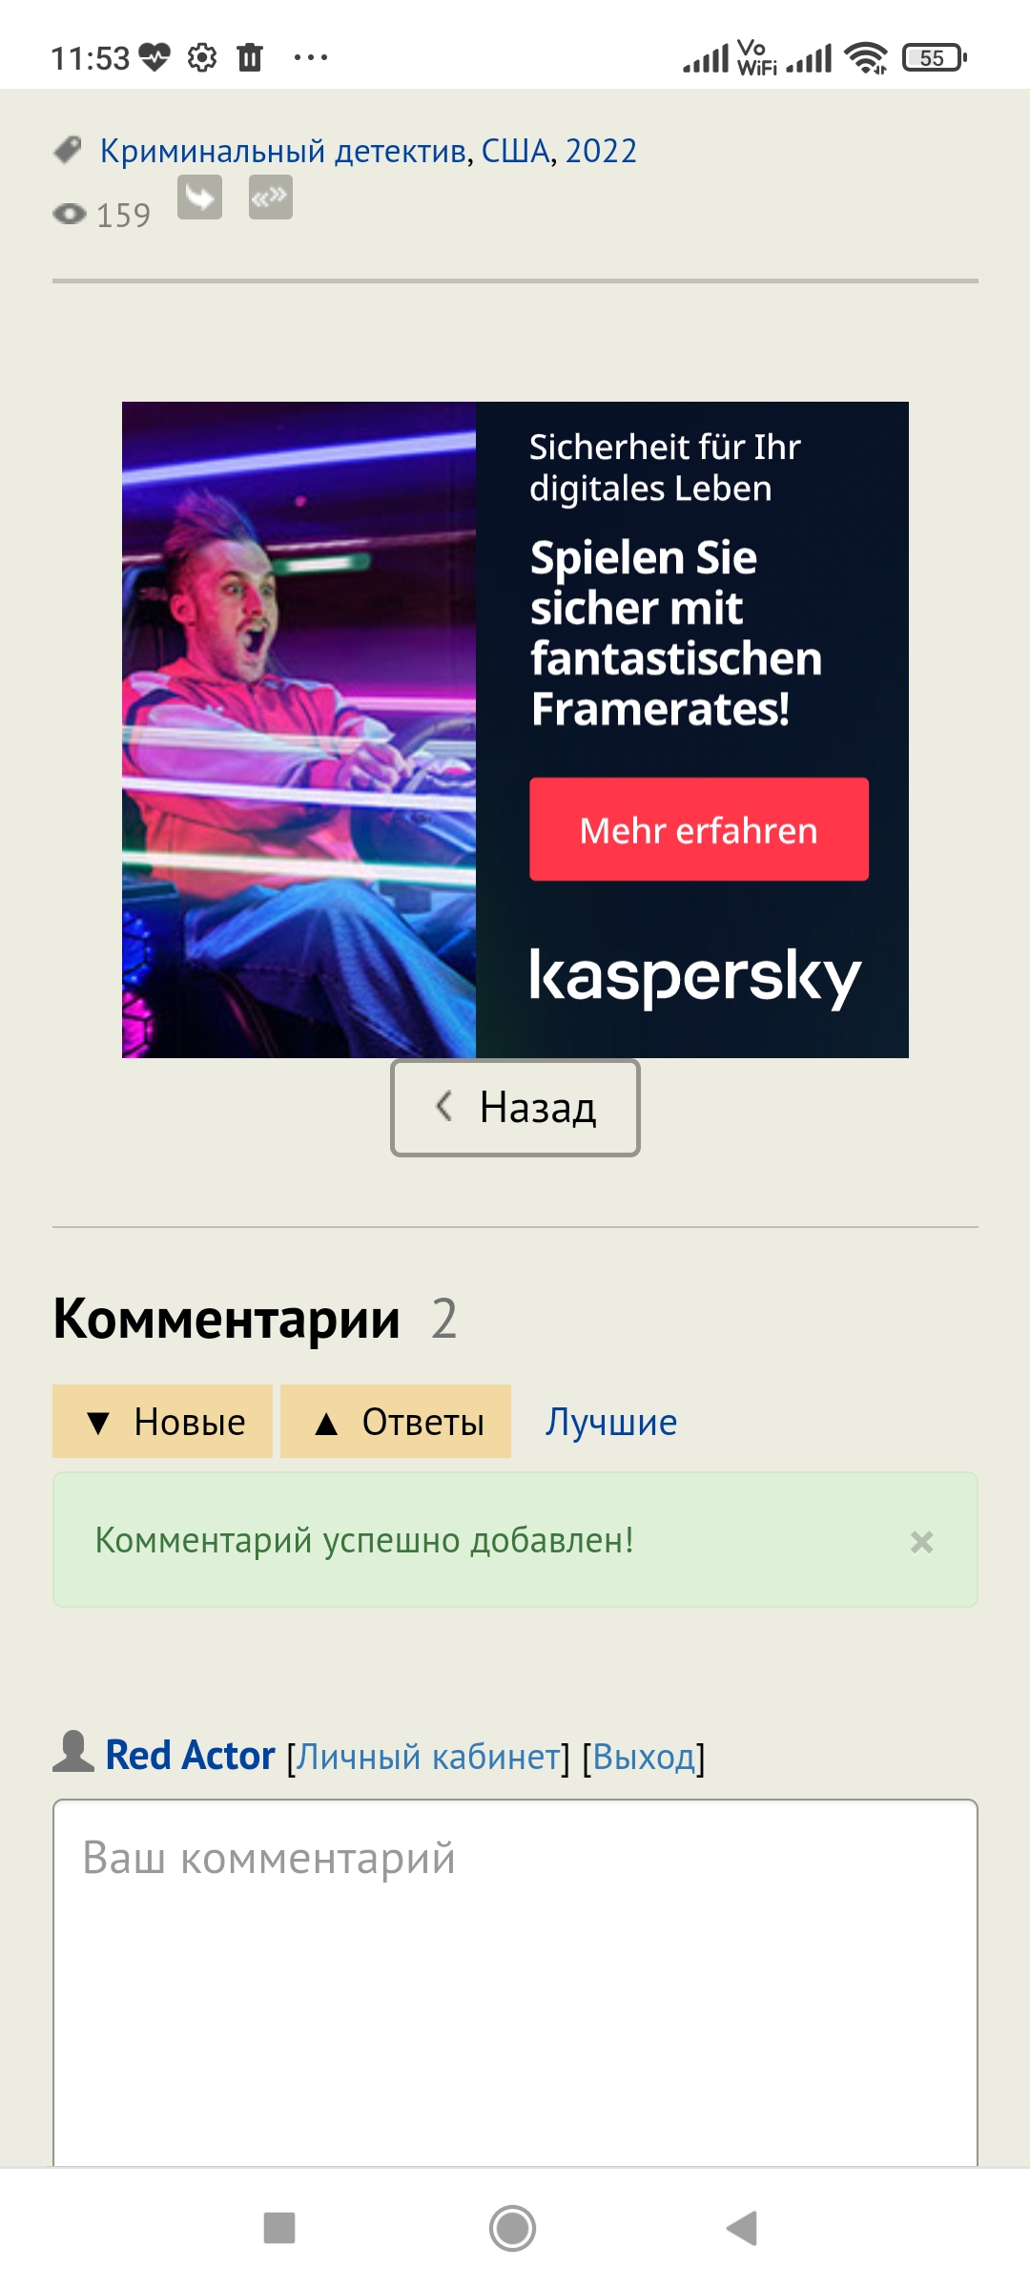
Task: Open the 2022 year link
Action: 601,151
